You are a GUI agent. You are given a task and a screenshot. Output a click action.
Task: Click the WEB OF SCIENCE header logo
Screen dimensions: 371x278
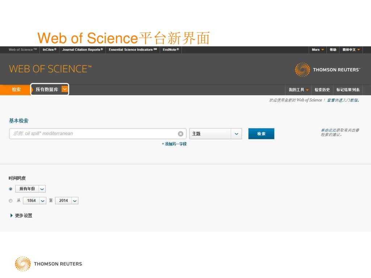tap(50, 69)
